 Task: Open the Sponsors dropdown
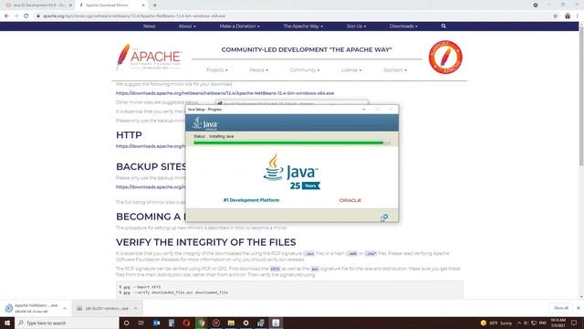coord(395,70)
